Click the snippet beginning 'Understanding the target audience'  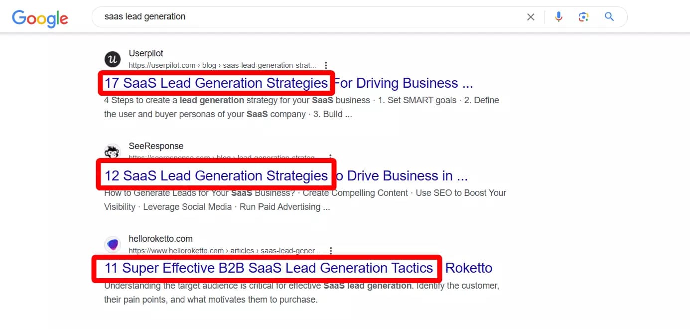(x=301, y=293)
